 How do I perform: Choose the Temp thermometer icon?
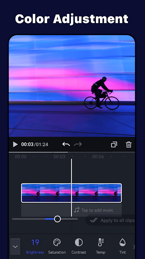pyautogui.click(x=101, y=246)
